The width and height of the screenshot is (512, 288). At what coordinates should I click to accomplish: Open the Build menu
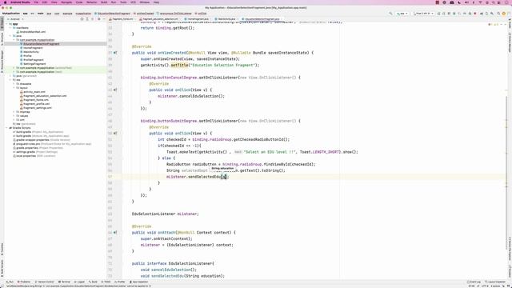(x=104, y=2)
